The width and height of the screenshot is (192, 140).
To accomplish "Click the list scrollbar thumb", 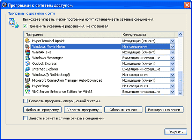I will point(180,81).
